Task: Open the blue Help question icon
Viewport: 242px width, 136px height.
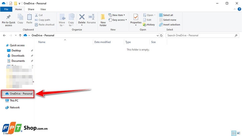Action: (x=239, y=9)
